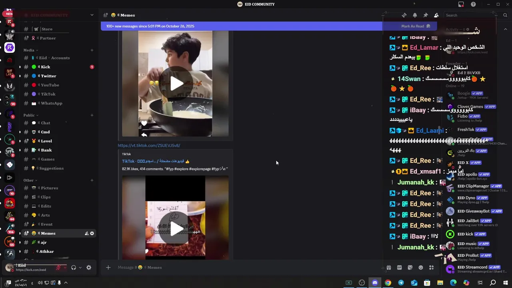Add a channel to the Media category

tap(92, 50)
